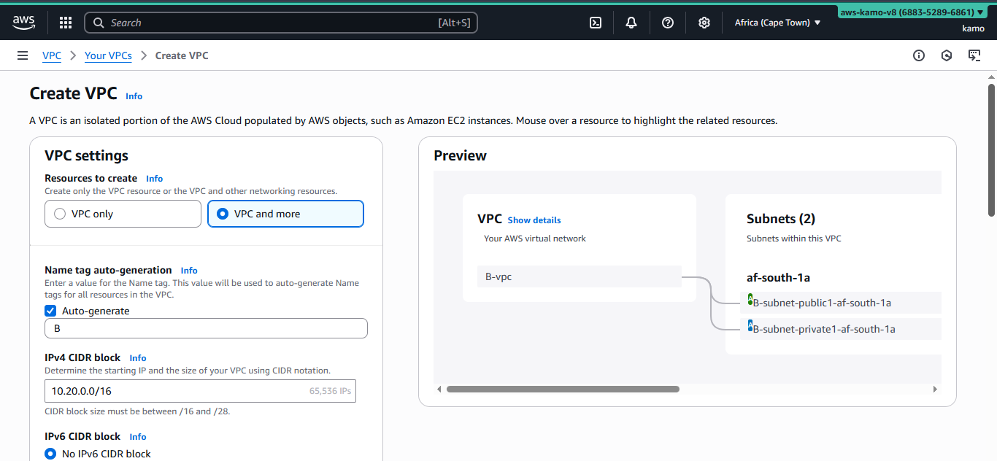Open the Help menu icon
Image resolution: width=997 pixels, height=461 pixels.
coord(667,23)
